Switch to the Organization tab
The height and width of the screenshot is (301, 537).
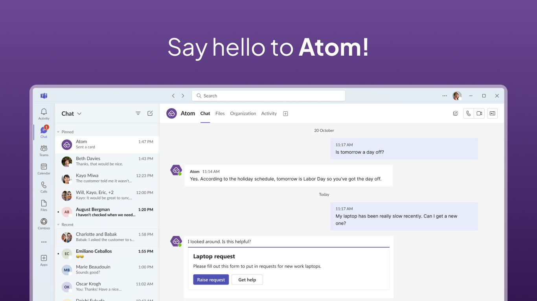tap(243, 113)
